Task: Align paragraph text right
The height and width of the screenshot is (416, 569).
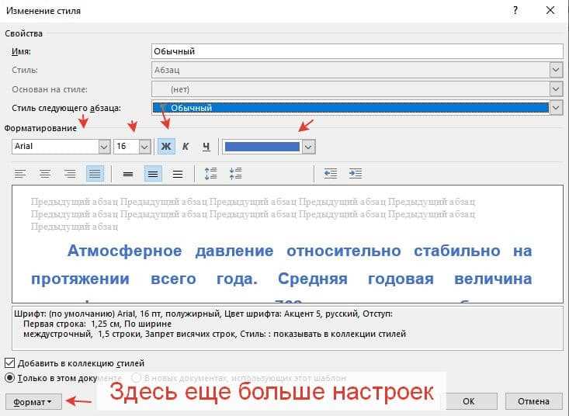Action: (x=70, y=174)
